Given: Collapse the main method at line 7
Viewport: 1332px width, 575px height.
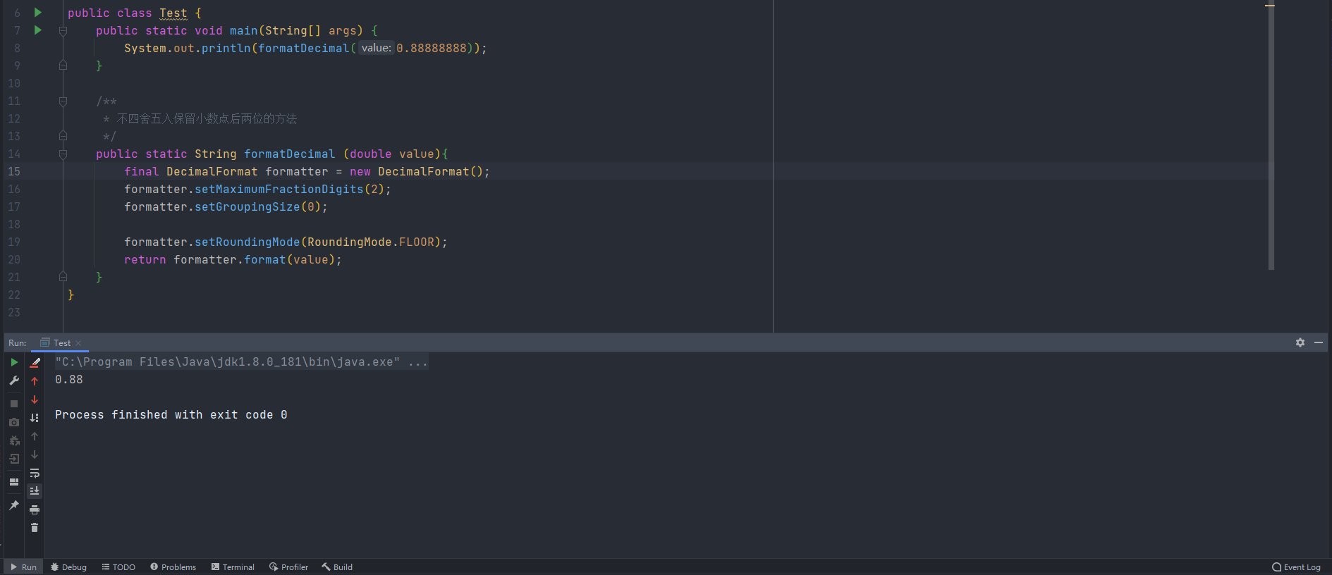Looking at the screenshot, I should coord(63,31).
